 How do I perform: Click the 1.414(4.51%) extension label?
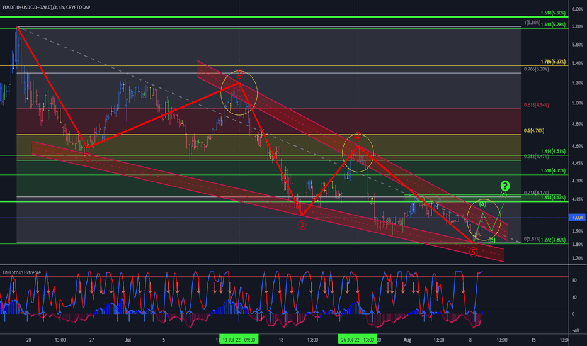pyautogui.click(x=553, y=152)
